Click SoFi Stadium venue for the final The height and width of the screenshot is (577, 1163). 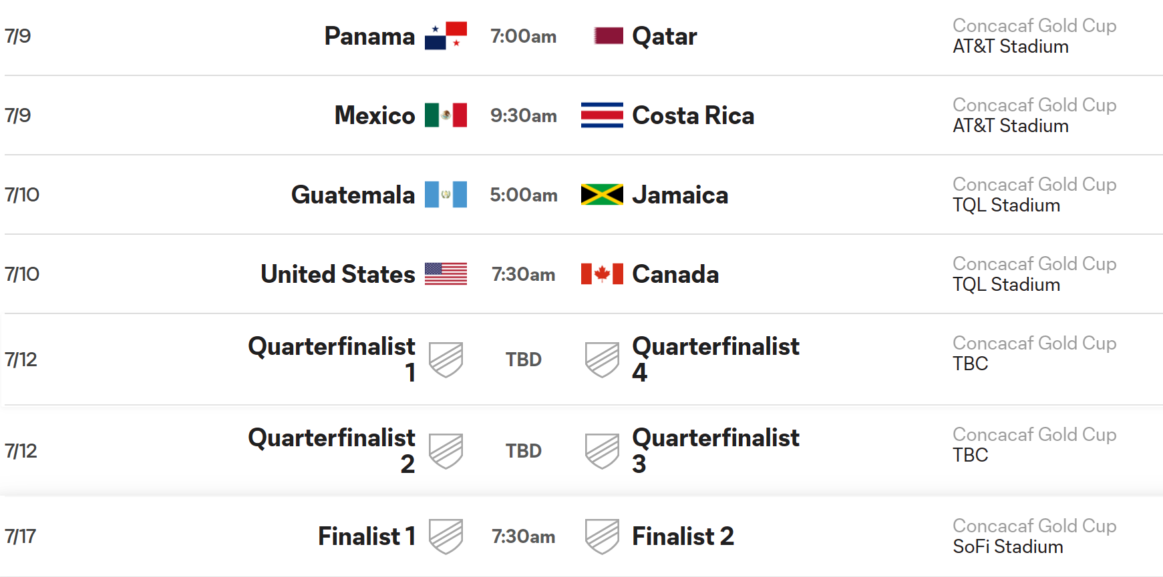pos(1007,547)
